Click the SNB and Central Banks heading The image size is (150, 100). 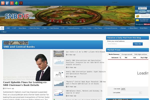click(19, 47)
